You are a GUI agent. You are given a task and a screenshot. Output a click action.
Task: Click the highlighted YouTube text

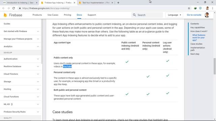tap(67, 67)
